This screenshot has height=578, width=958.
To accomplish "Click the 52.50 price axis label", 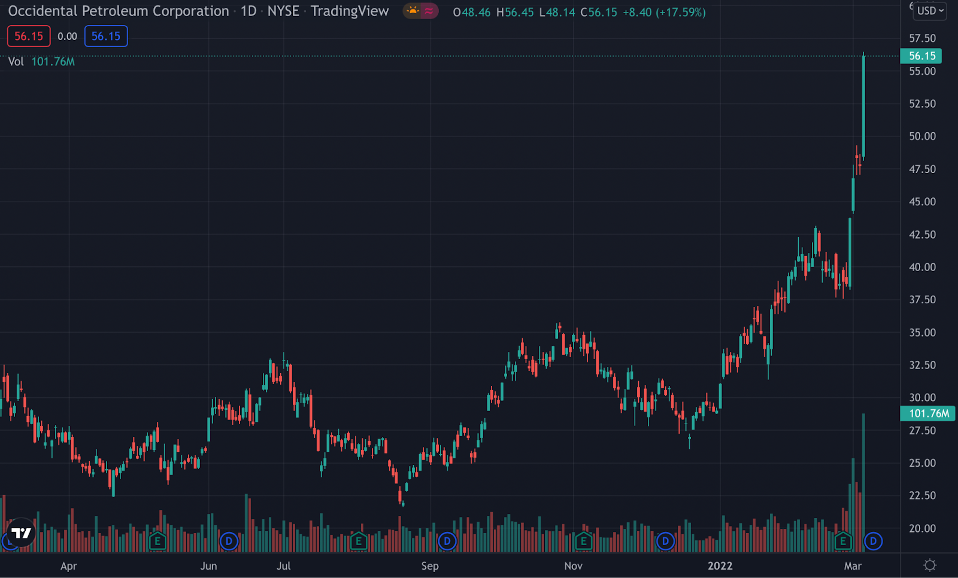I will 922,104.
